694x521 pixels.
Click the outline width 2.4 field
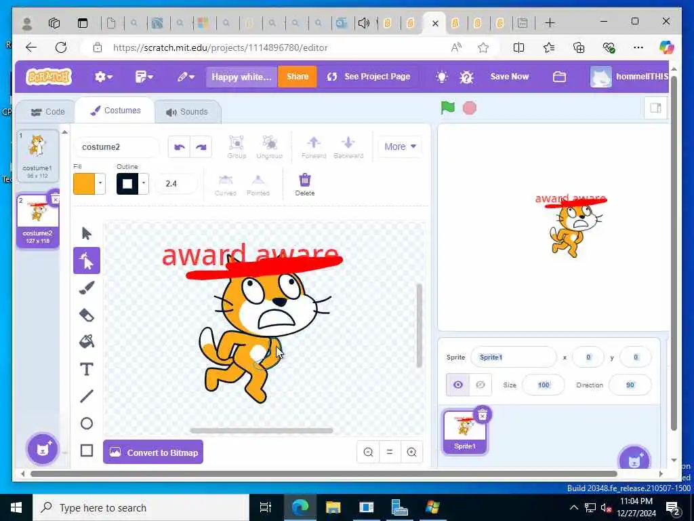(x=176, y=183)
